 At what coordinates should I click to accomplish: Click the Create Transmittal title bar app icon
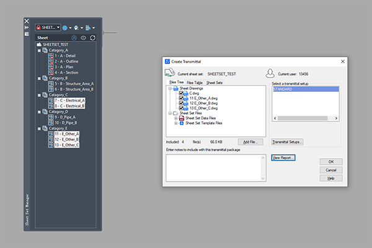click(x=167, y=61)
